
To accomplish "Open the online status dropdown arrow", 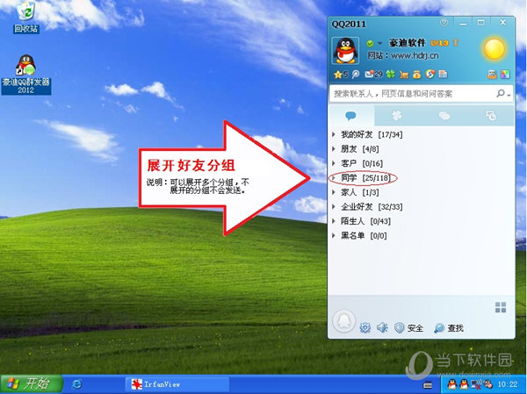I will [379, 43].
